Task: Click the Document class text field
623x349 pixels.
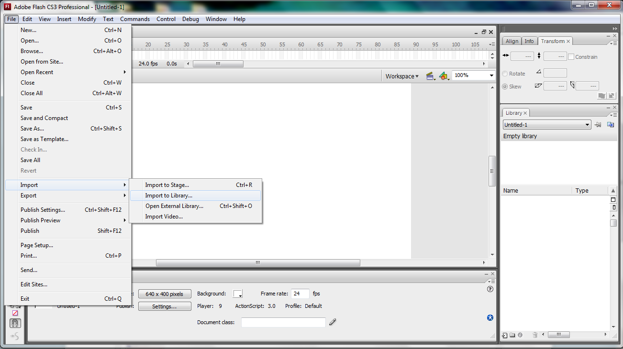Action: 283,322
